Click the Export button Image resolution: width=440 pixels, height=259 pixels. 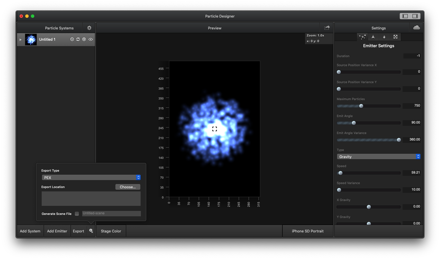coord(79,231)
